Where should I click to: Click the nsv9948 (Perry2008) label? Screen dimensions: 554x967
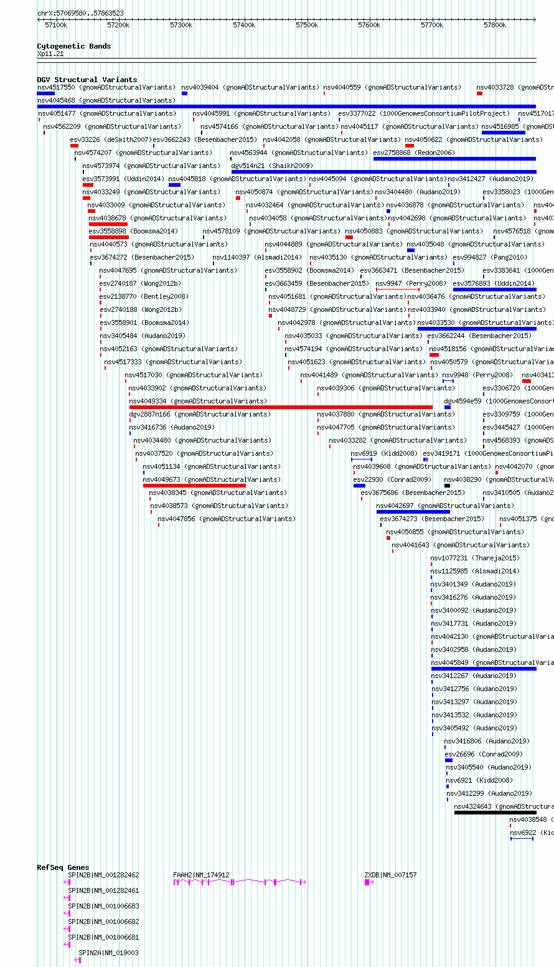coord(477,375)
